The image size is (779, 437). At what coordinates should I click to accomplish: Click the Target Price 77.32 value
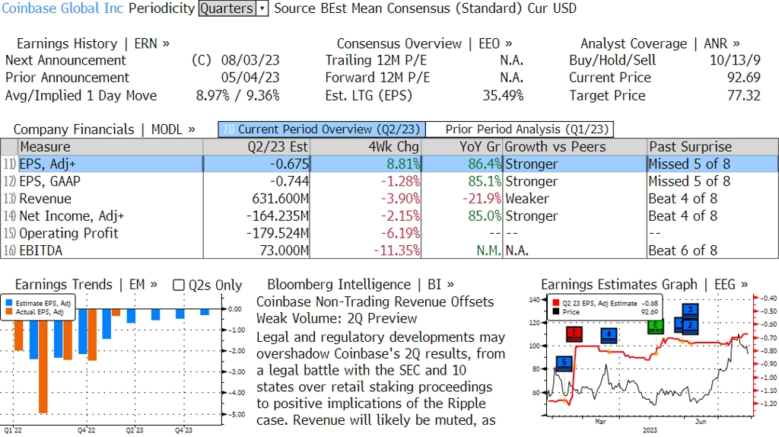click(744, 95)
